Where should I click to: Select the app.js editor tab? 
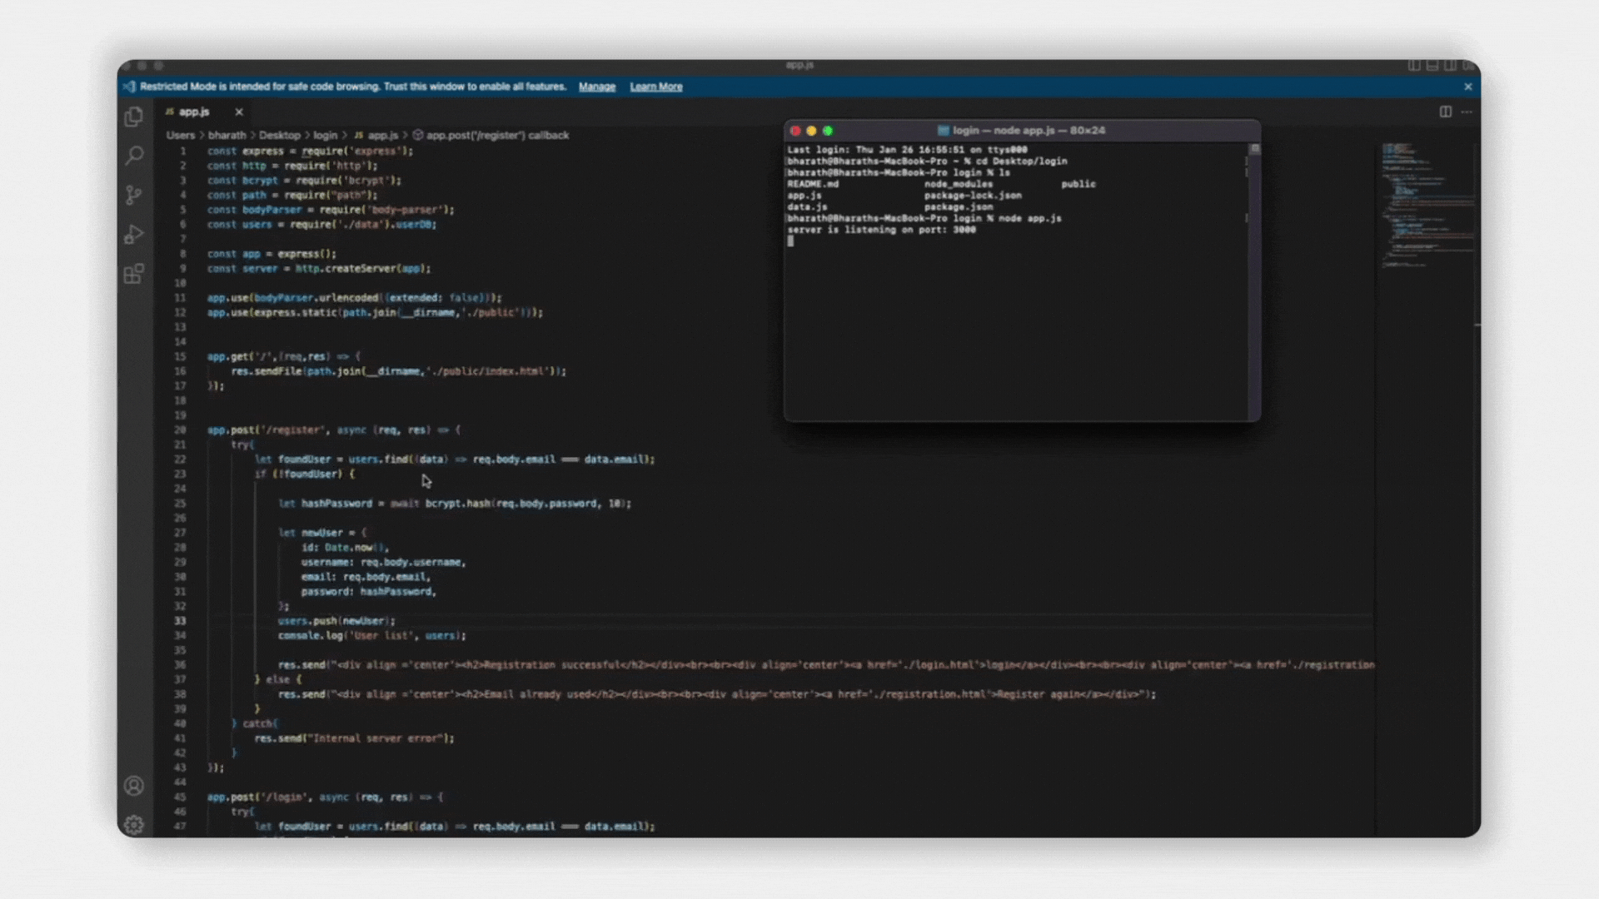tap(193, 112)
